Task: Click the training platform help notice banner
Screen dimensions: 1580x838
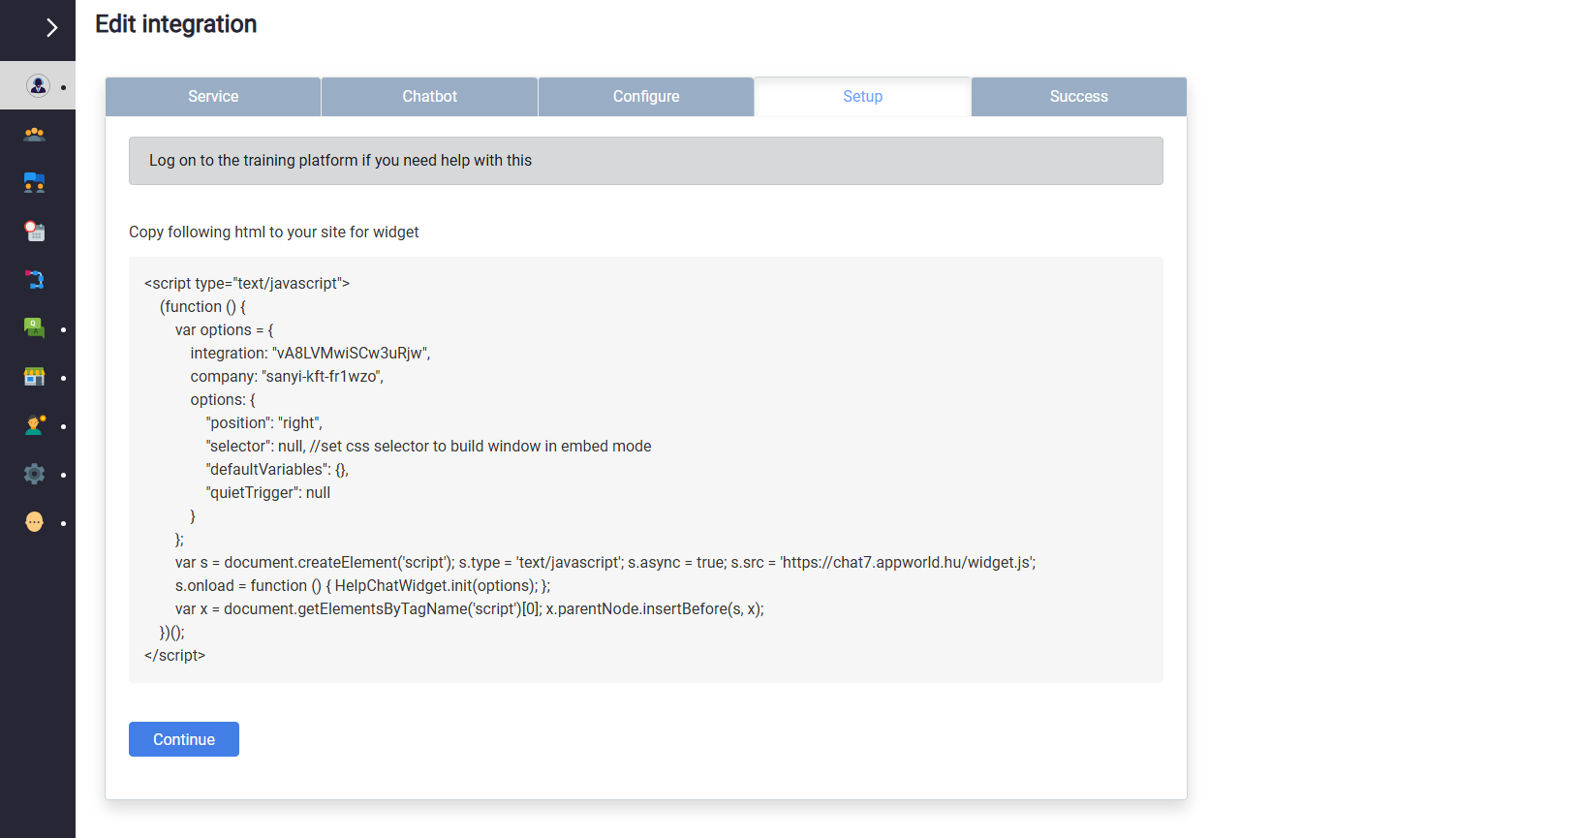Action: 645,161
